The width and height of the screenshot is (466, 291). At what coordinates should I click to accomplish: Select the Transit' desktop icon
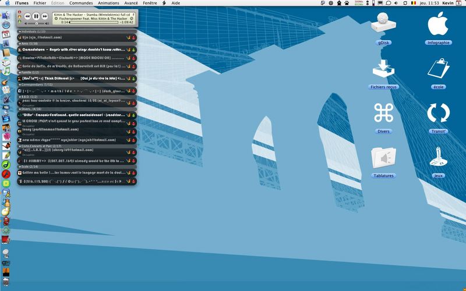(438, 113)
